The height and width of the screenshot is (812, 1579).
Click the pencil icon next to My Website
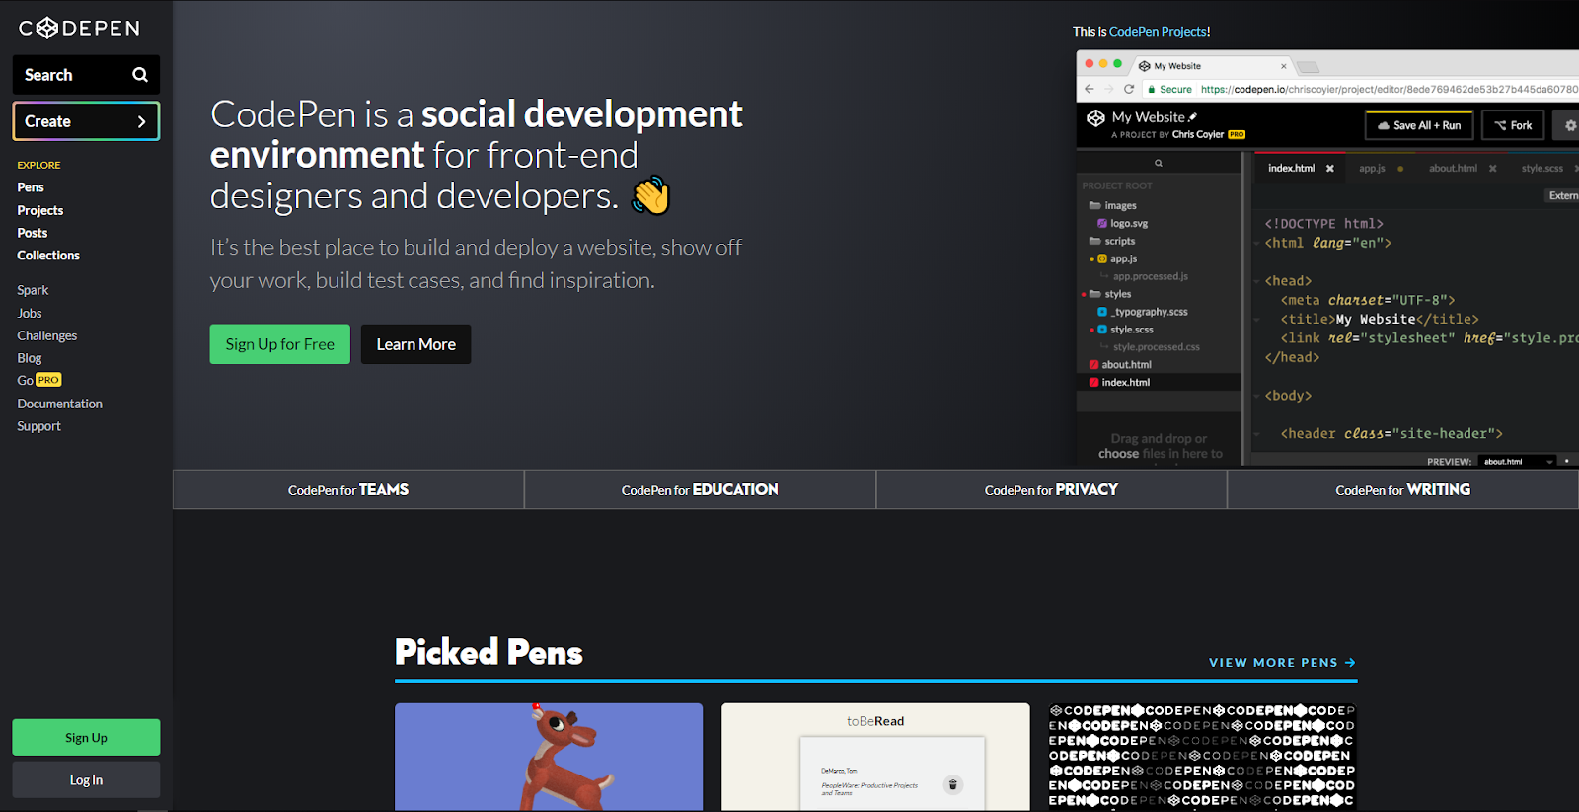(1193, 117)
